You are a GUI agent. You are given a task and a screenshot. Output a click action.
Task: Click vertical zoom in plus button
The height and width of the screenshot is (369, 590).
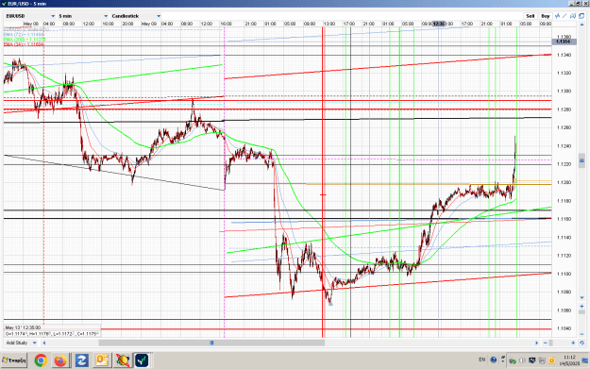[582, 307]
